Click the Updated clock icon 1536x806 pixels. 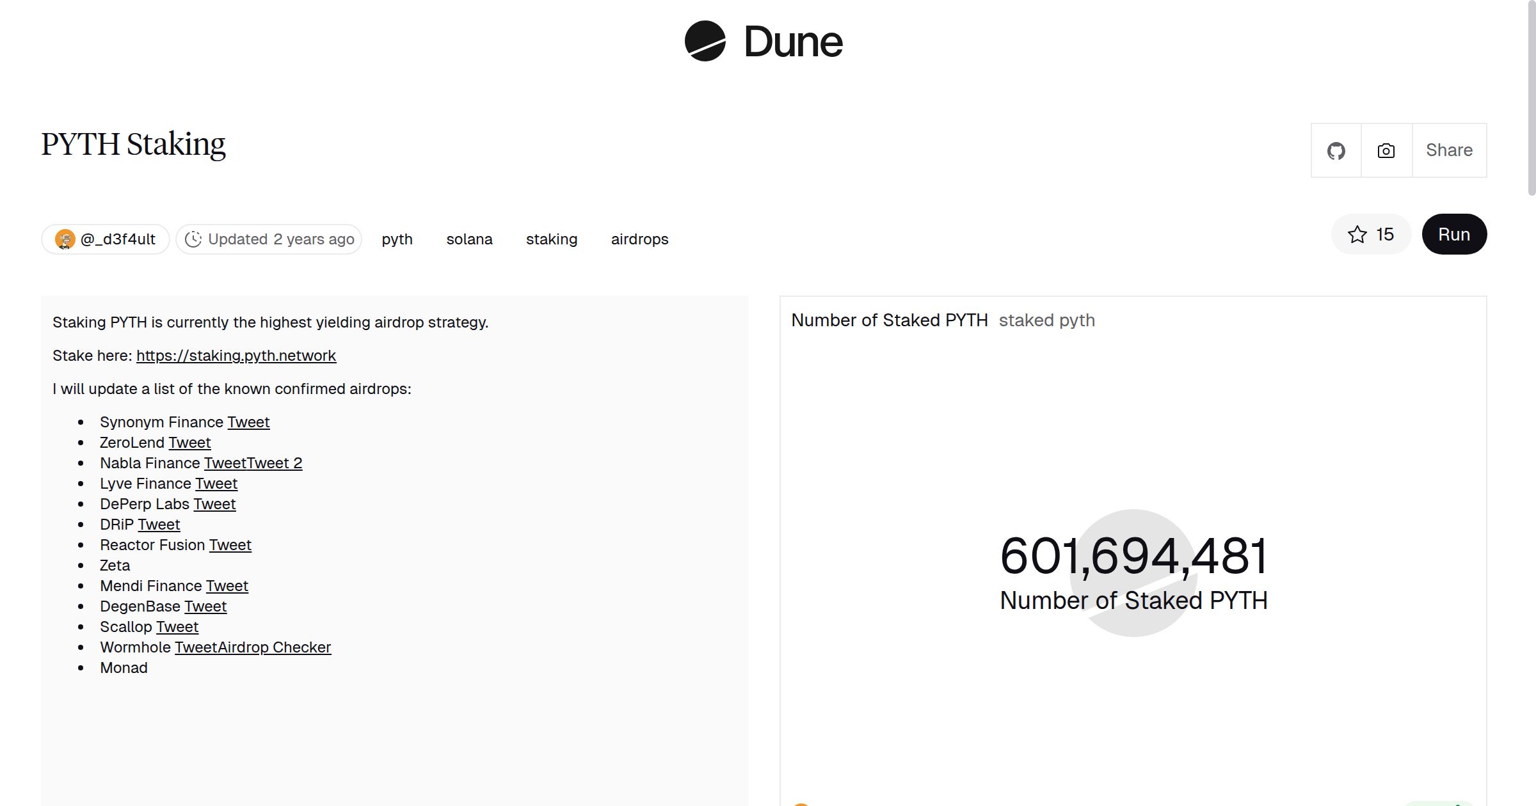point(193,239)
